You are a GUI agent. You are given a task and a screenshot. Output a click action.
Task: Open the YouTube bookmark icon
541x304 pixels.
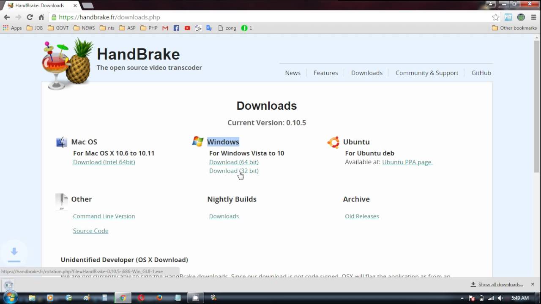point(187,28)
